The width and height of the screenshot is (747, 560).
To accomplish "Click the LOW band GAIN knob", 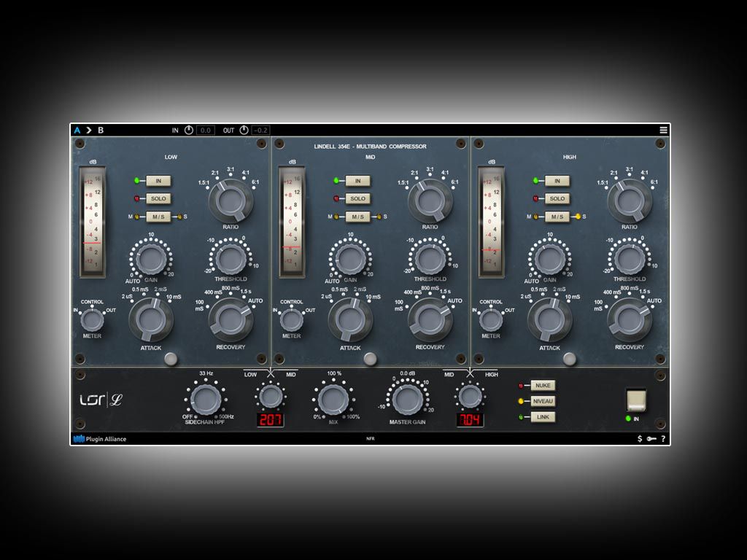I will pyautogui.click(x=151, y=259).
